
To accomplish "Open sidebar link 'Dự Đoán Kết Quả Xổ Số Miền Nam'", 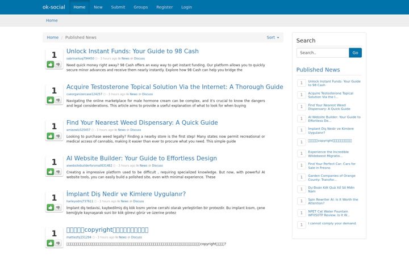I will coord(331,189).
